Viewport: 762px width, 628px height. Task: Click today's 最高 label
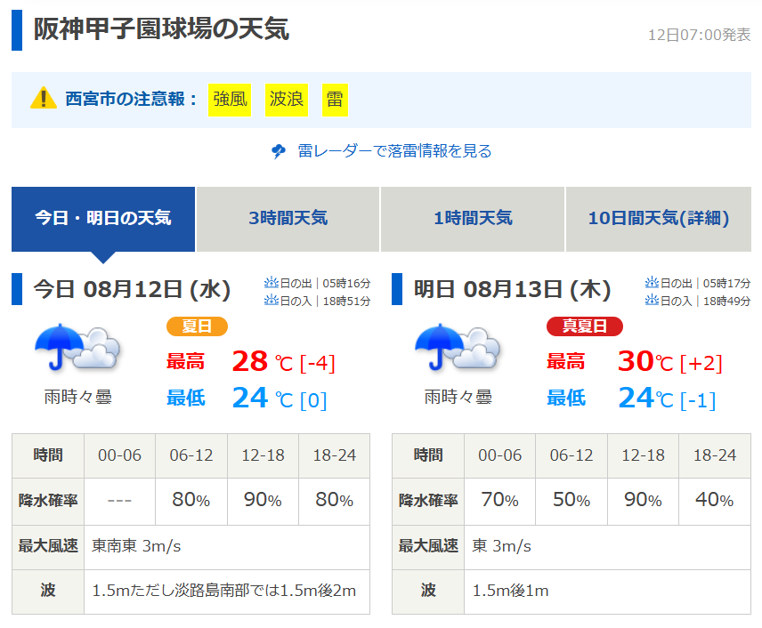pyautogui.click(x=185, y=362)
